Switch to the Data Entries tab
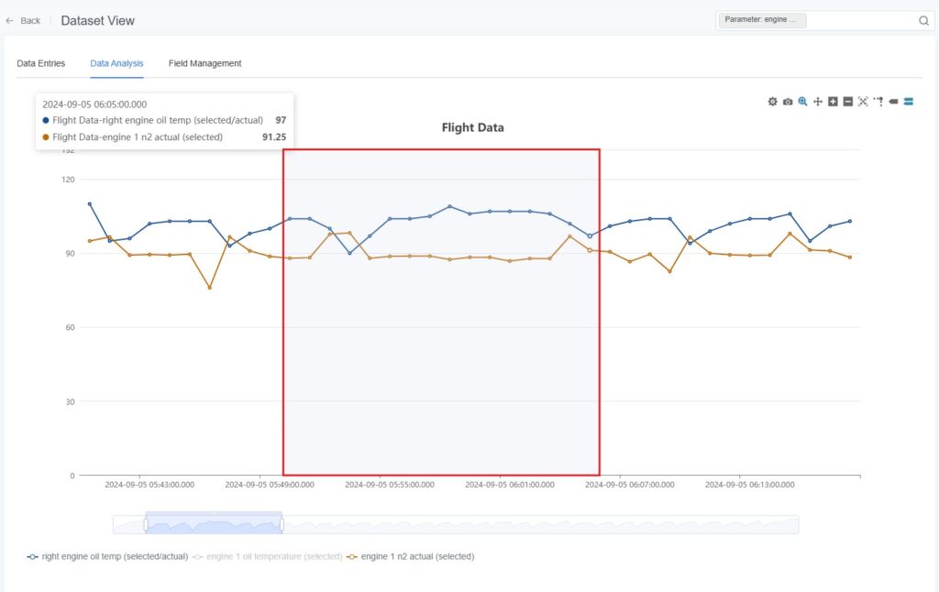The image size is (939, 592). (x=41, y=63)
